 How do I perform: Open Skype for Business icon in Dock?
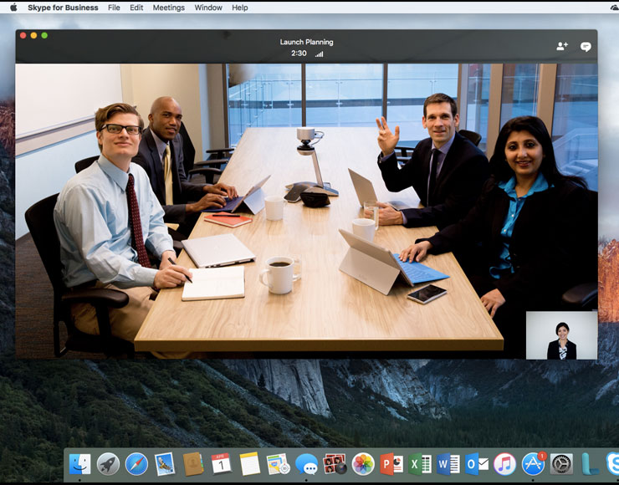[612, 464]
